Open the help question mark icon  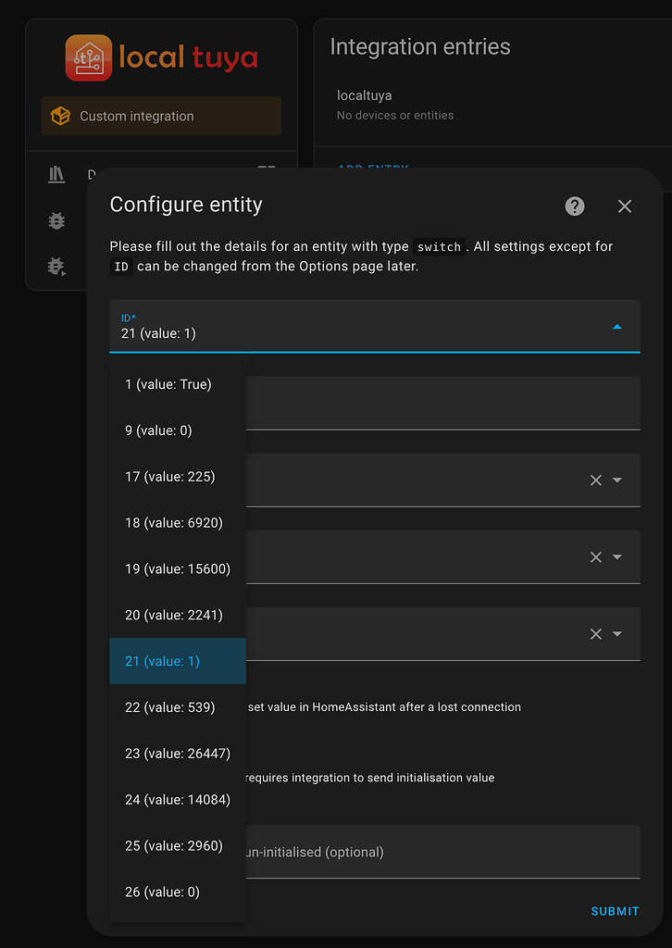coord(574,206)
